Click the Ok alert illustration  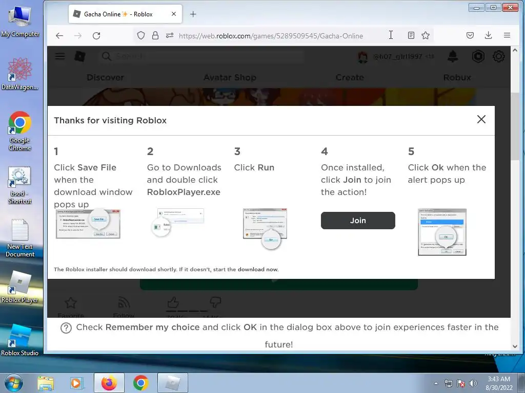(442, 232)
